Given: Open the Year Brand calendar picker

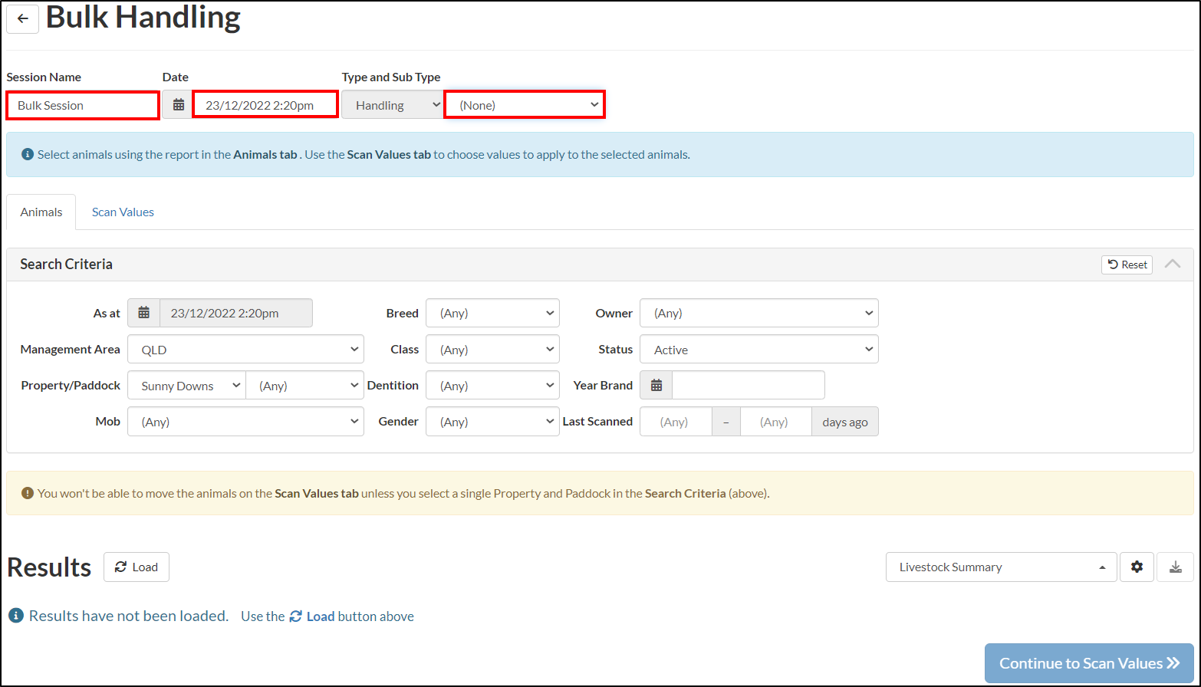Looking at the screenshot, I should click(x=656, y=385).
